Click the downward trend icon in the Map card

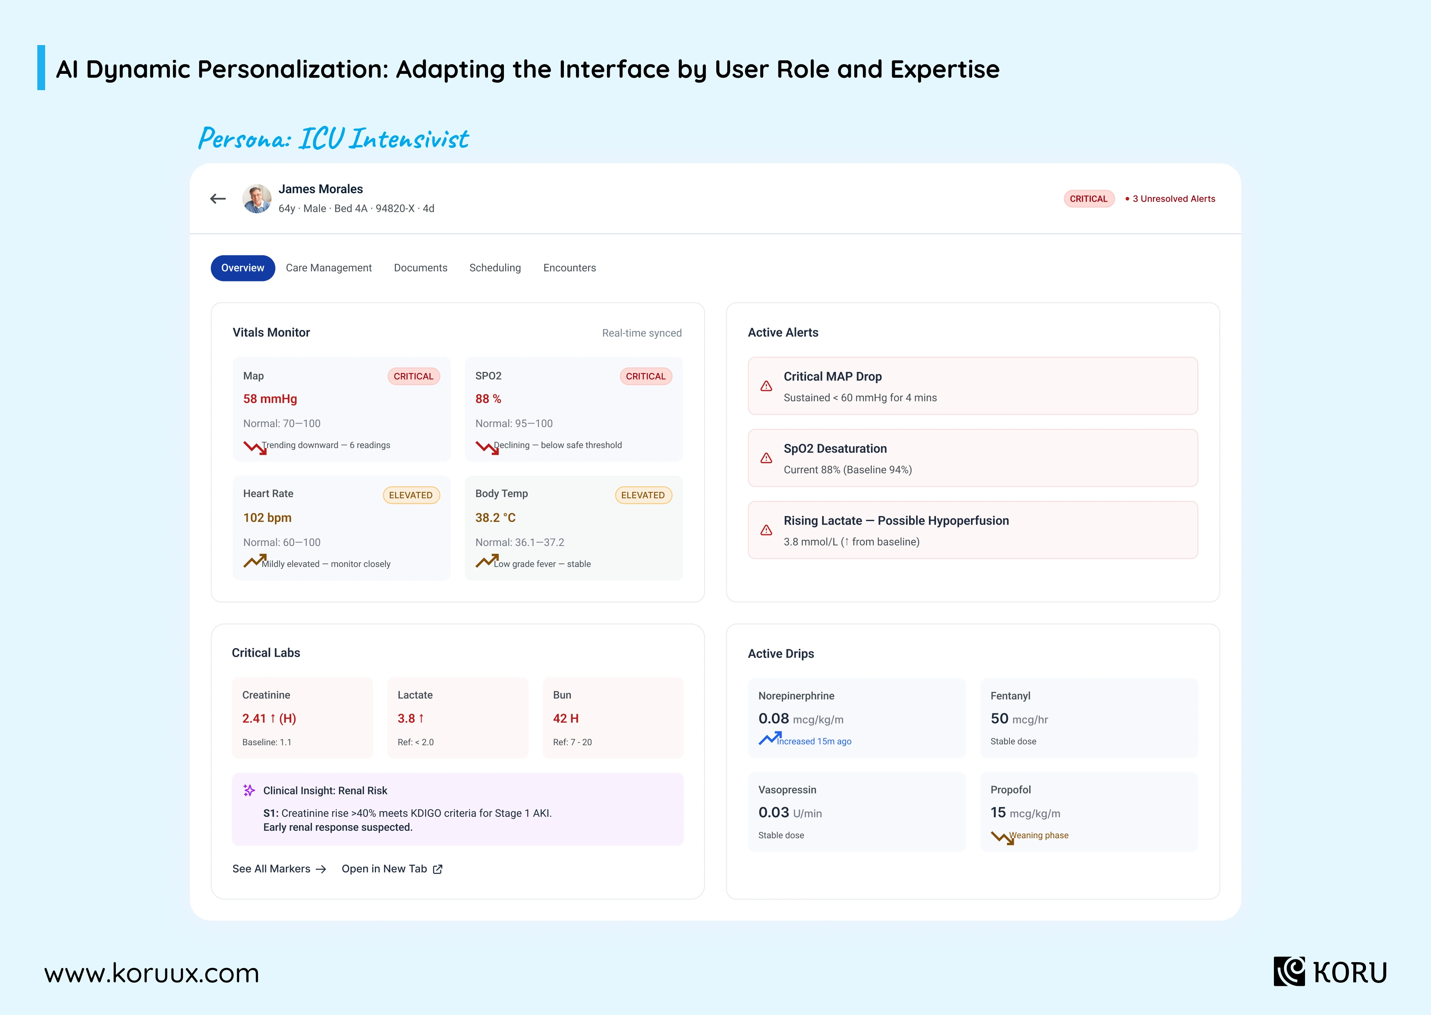255,448
